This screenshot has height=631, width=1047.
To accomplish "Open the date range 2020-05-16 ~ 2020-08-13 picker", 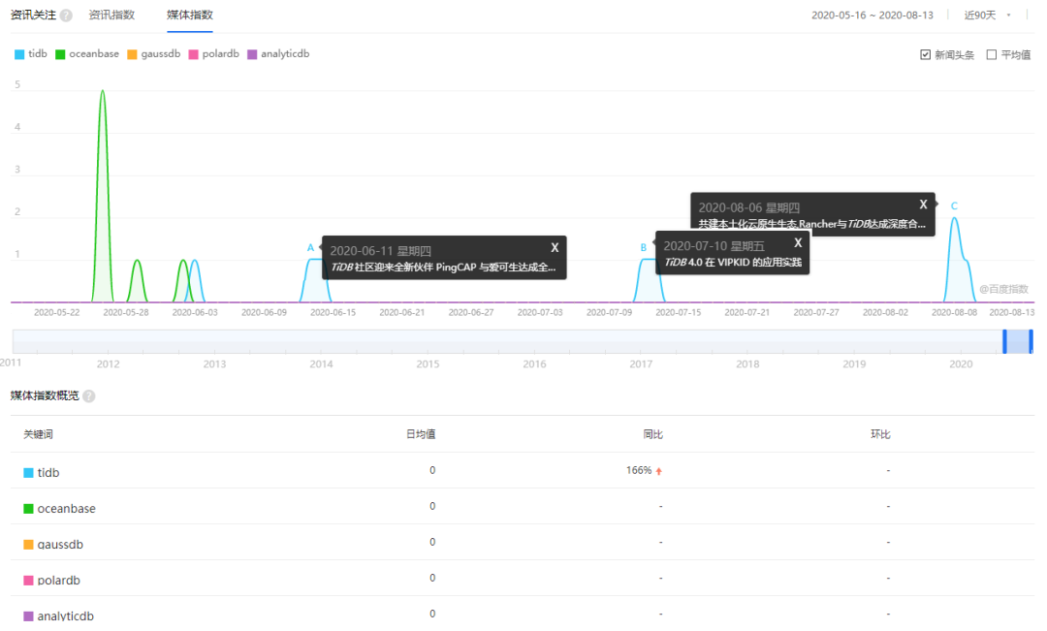I will (x=872, y=16).
